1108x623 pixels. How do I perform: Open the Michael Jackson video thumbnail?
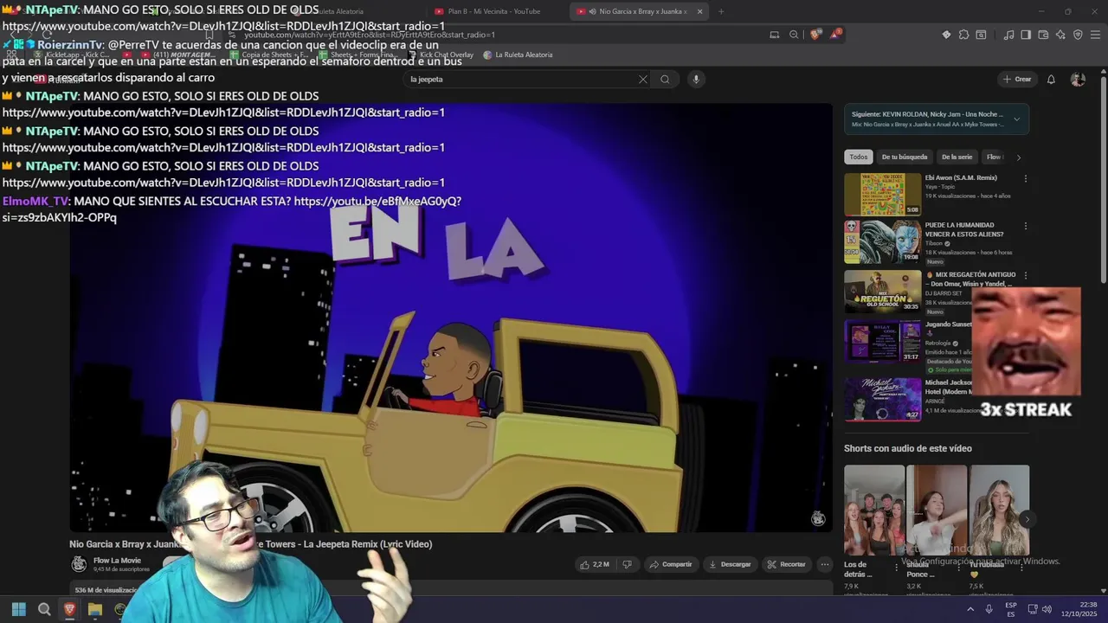883,399
